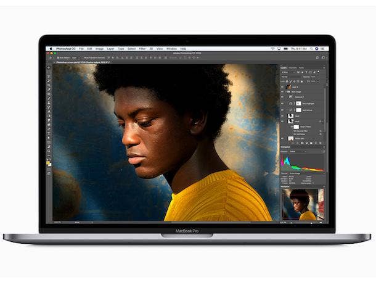Screen dimensions: 376x282
Task: Toggle Show Transform Controls checkbox
Action: [x=83, y=57]
